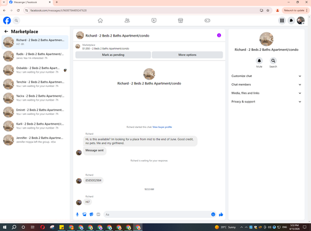Open the Video (Watch) icon

(154, 20)
